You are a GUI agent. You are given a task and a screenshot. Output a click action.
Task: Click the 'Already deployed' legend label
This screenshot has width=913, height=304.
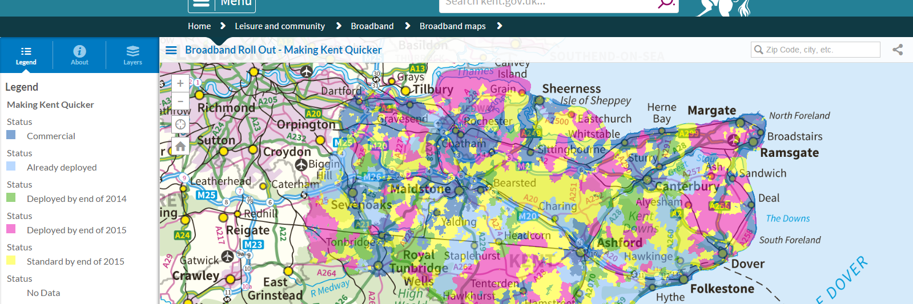[62, 168]
